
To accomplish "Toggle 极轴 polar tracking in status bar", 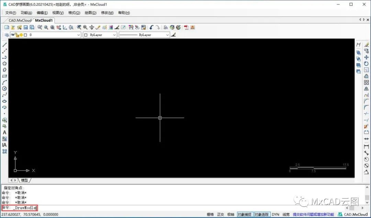I will pyautogui.click(x=231, y=215).
